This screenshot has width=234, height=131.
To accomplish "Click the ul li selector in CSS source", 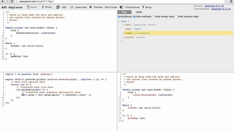I will [x=9, y=54].
